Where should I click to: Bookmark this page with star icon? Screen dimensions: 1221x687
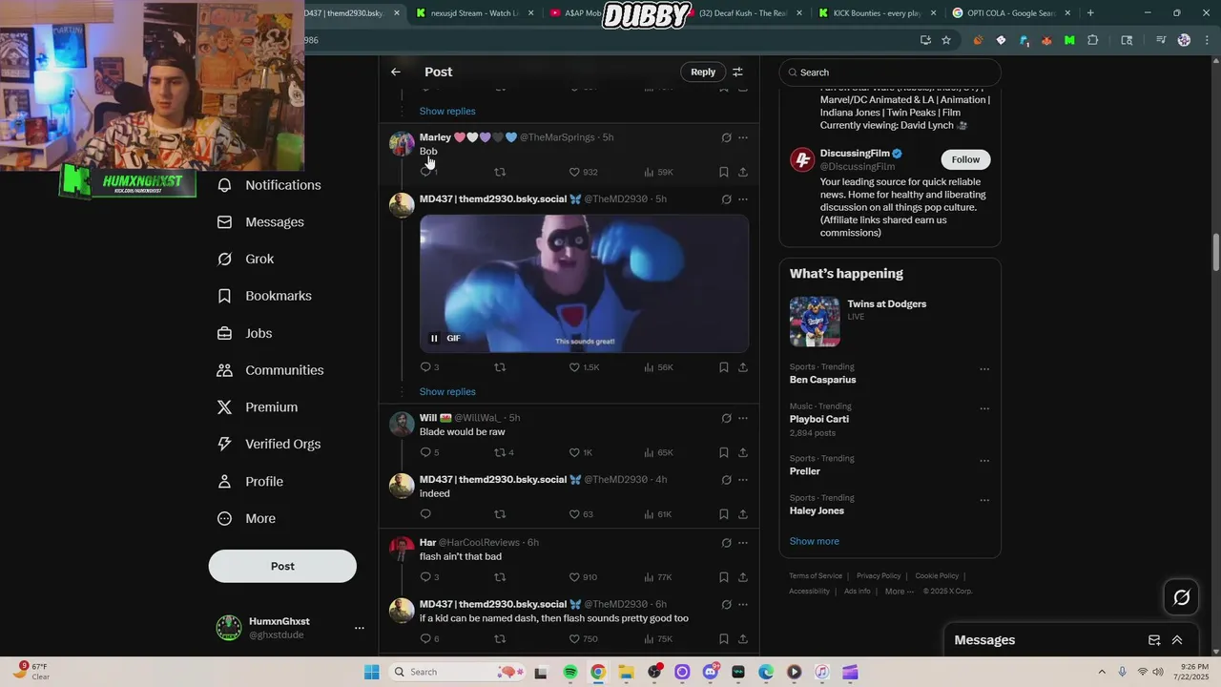pyautogui.click(x=946, y=40)
